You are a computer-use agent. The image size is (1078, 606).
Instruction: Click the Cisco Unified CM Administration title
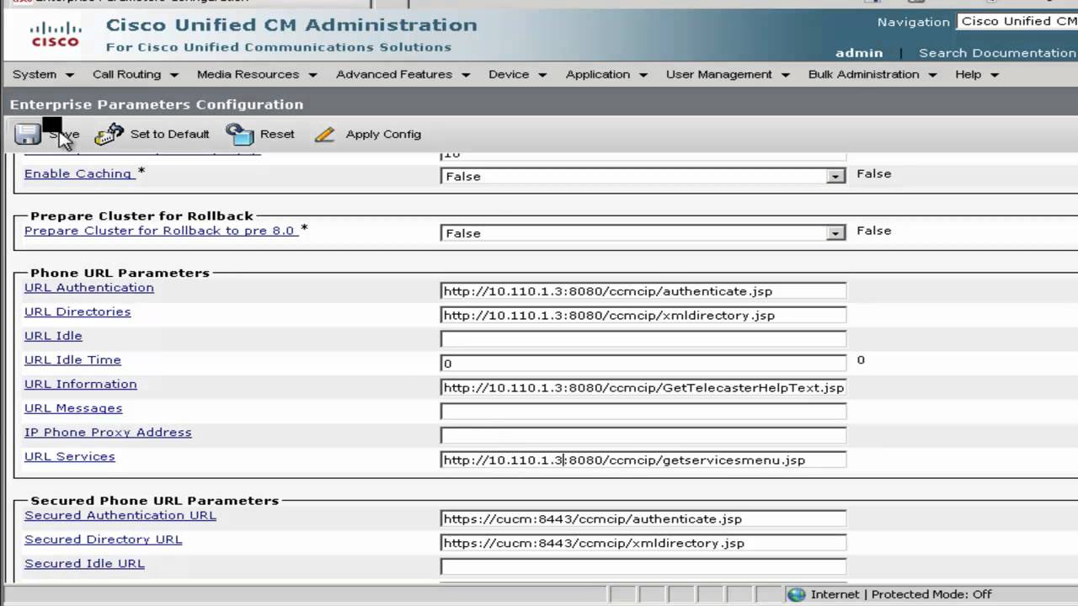(291, 24)
